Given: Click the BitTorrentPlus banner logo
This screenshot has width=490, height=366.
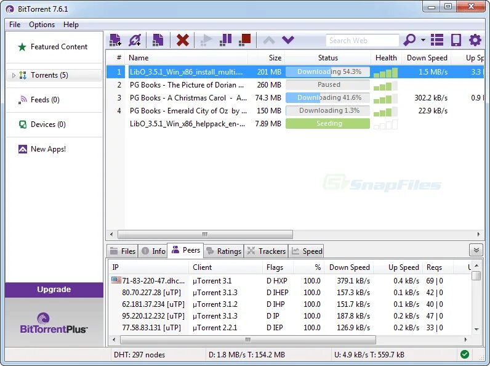Looking at the screenshot, I should point(54,323).
